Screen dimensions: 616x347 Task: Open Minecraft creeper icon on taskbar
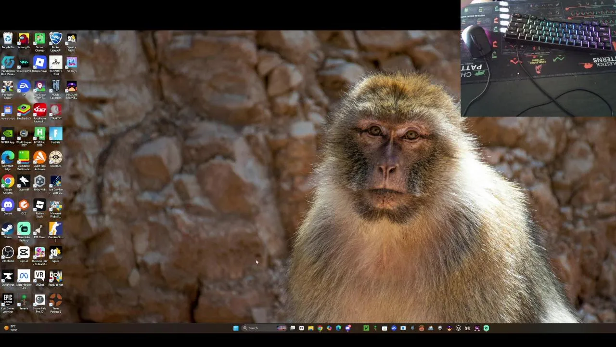pyautogui.click(x=366, y=328)
